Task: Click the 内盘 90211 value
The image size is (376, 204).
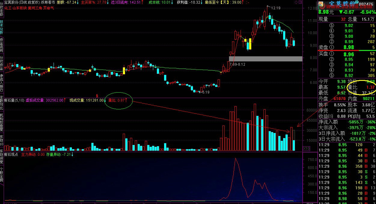Action: (x=368, y=98)
